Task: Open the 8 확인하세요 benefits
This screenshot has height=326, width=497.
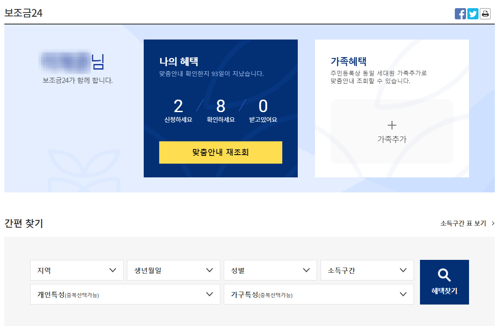Action: [x=221, y=110]
